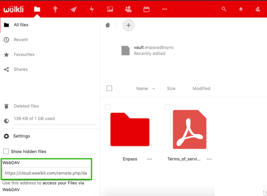Go to home folder breadcrumb icon
This screenshot has width=267, height=196.
point(108,25)
